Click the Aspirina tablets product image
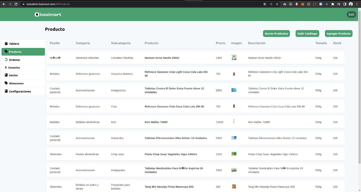This screenshot has width=361, height=192. [x=234, y=170]
